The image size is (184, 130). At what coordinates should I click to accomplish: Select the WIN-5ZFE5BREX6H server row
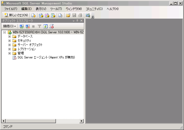pos(48,32)
